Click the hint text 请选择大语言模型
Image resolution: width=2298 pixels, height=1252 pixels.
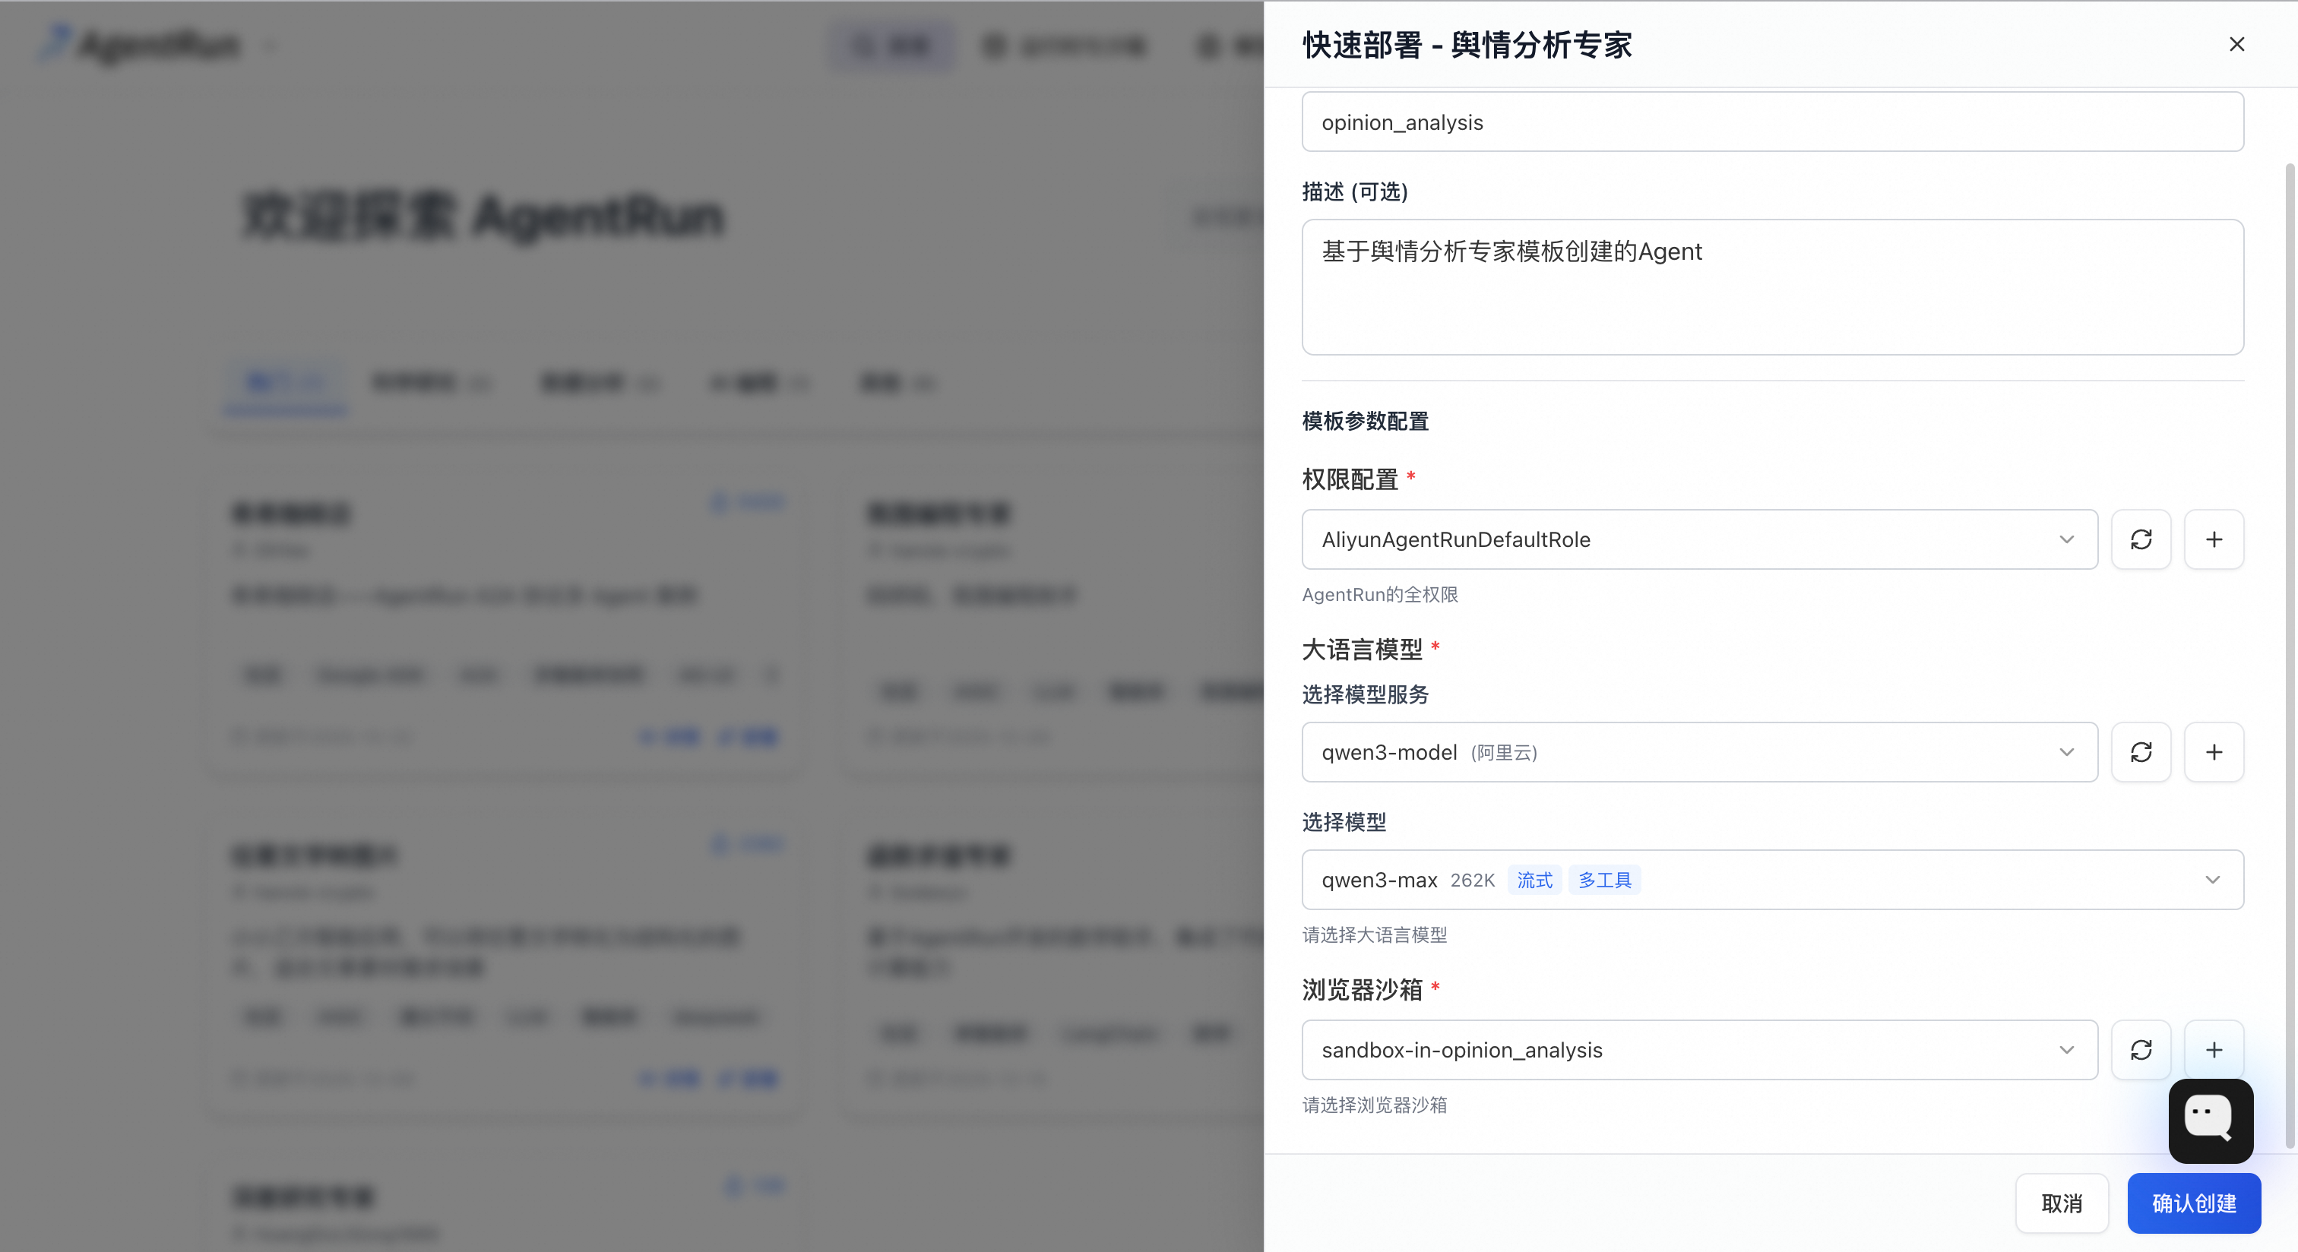click(x=1375, y=934)
